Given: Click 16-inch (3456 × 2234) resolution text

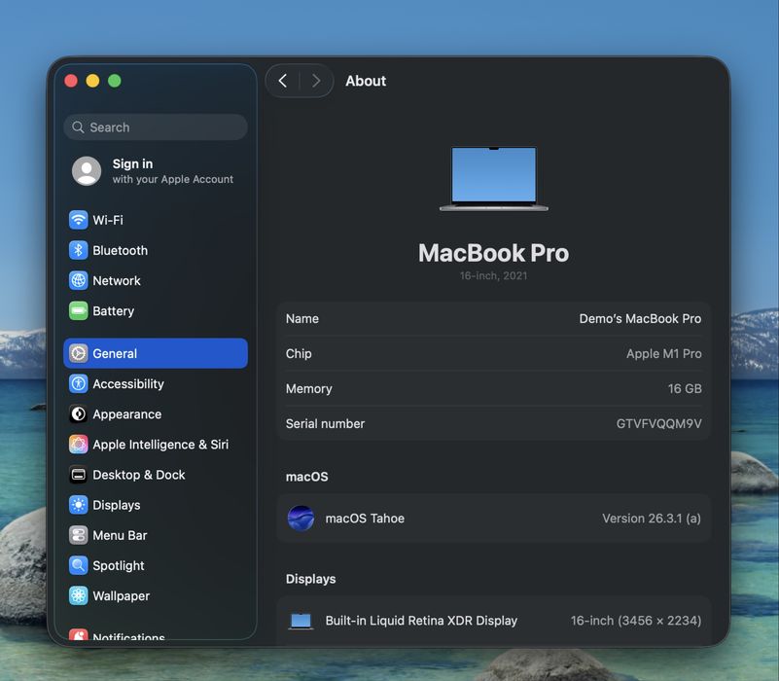Looking at the screenshot, I should coord(636,621).
